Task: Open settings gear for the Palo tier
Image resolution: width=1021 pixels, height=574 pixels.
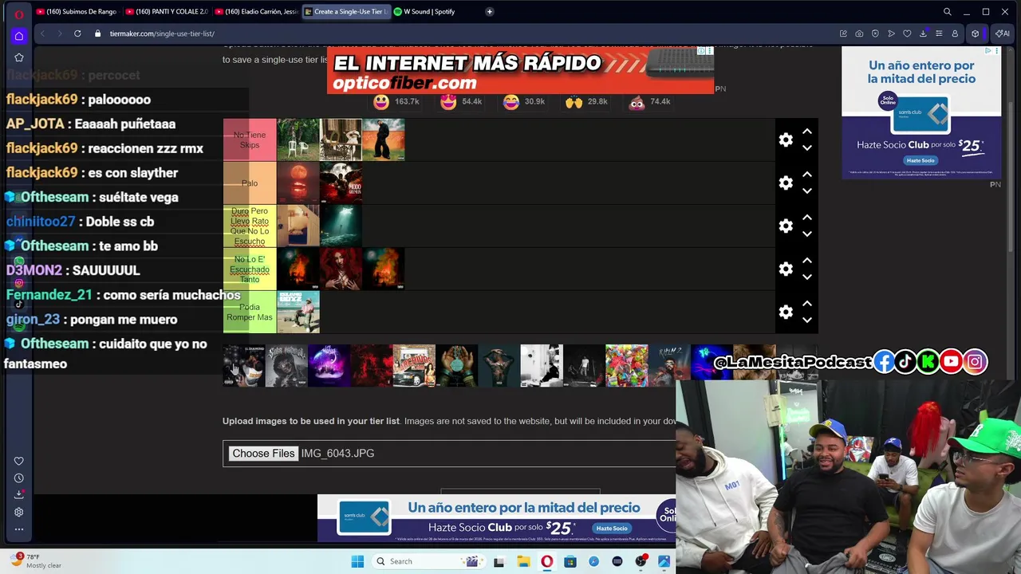Action: (x=786, y=183)
